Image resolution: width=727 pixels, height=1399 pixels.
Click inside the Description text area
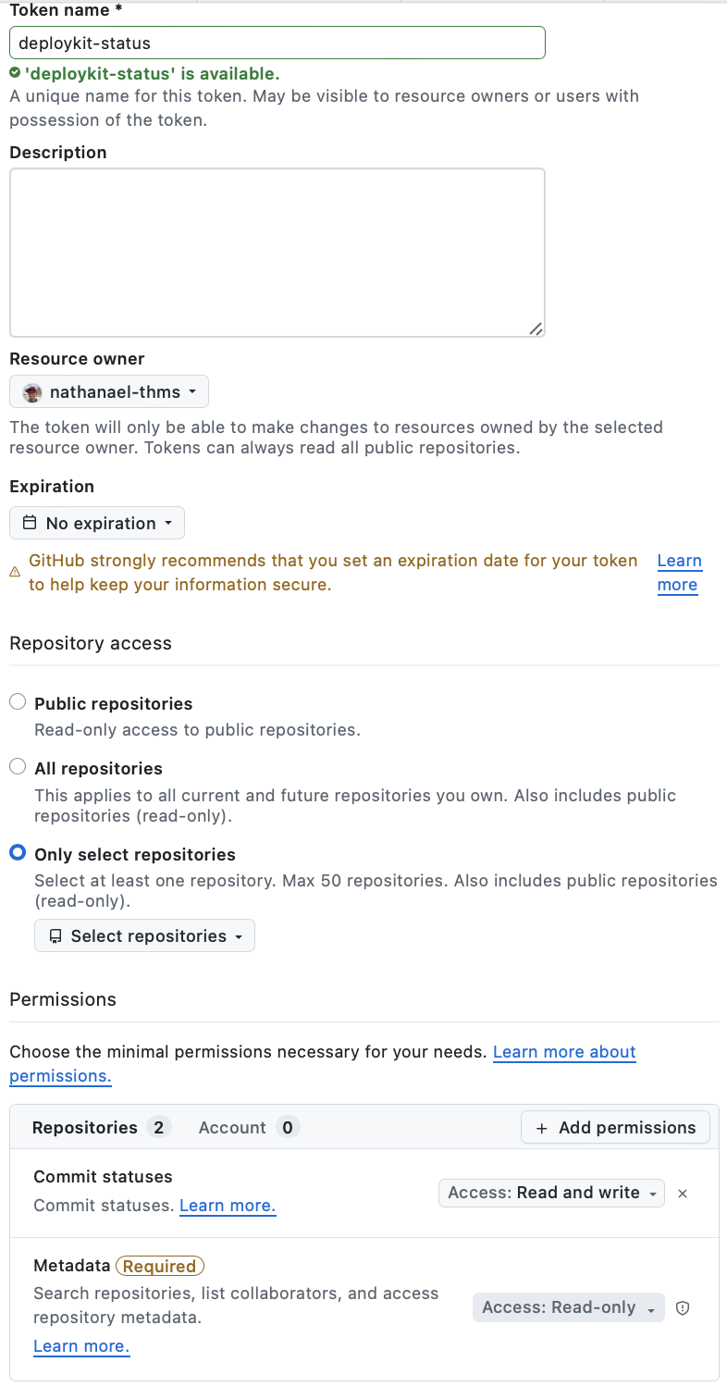click(x=276, y=250)
